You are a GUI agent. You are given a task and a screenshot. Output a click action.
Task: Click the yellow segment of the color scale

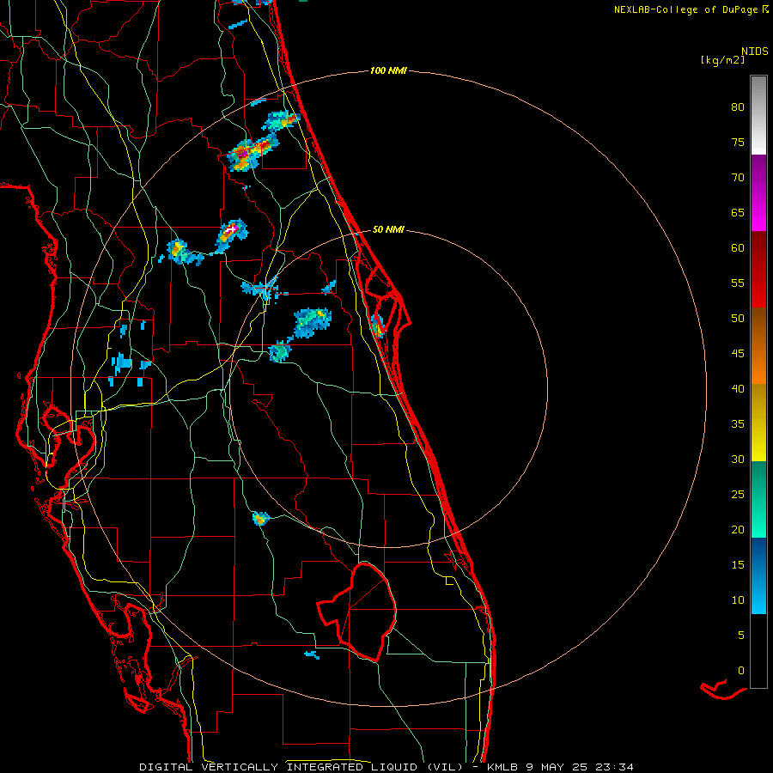point(758,423)
